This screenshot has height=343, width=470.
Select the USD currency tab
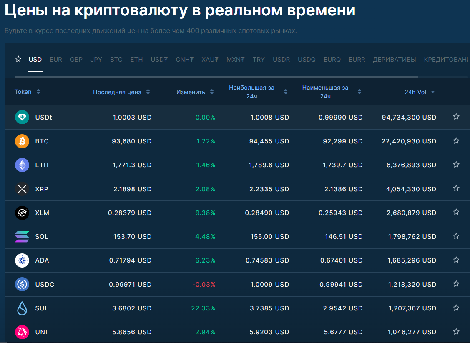coord(35,59)
